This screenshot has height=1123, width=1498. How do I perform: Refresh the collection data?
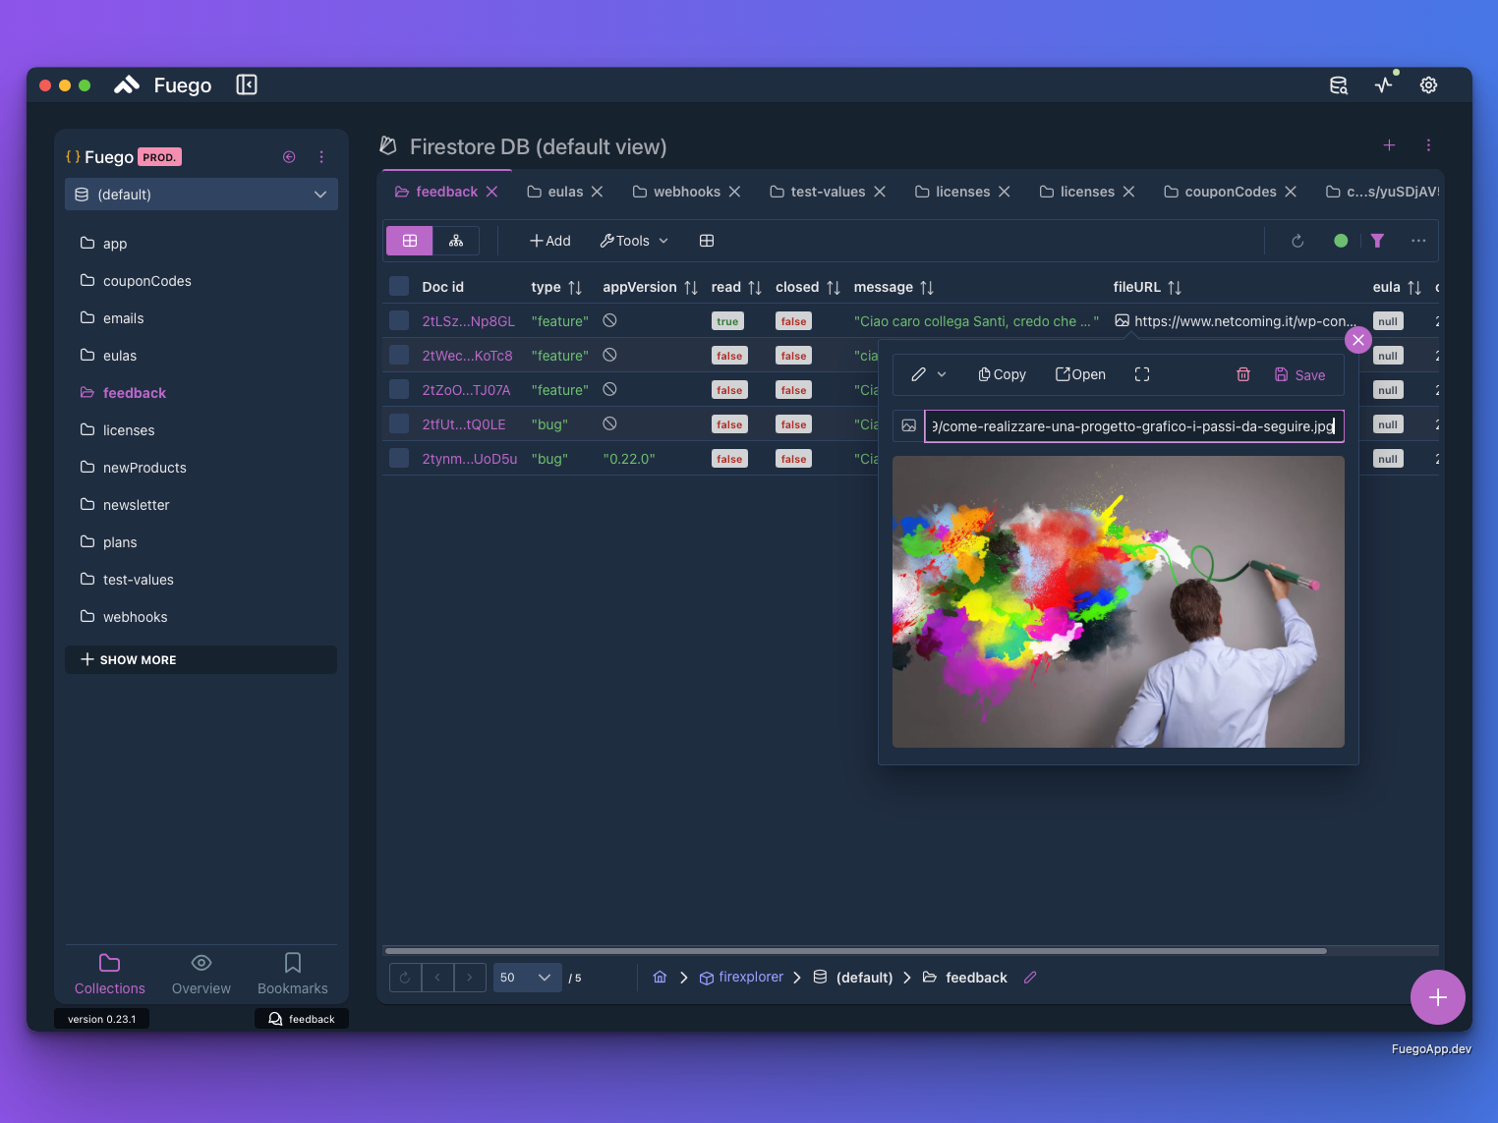(1297, 241)
